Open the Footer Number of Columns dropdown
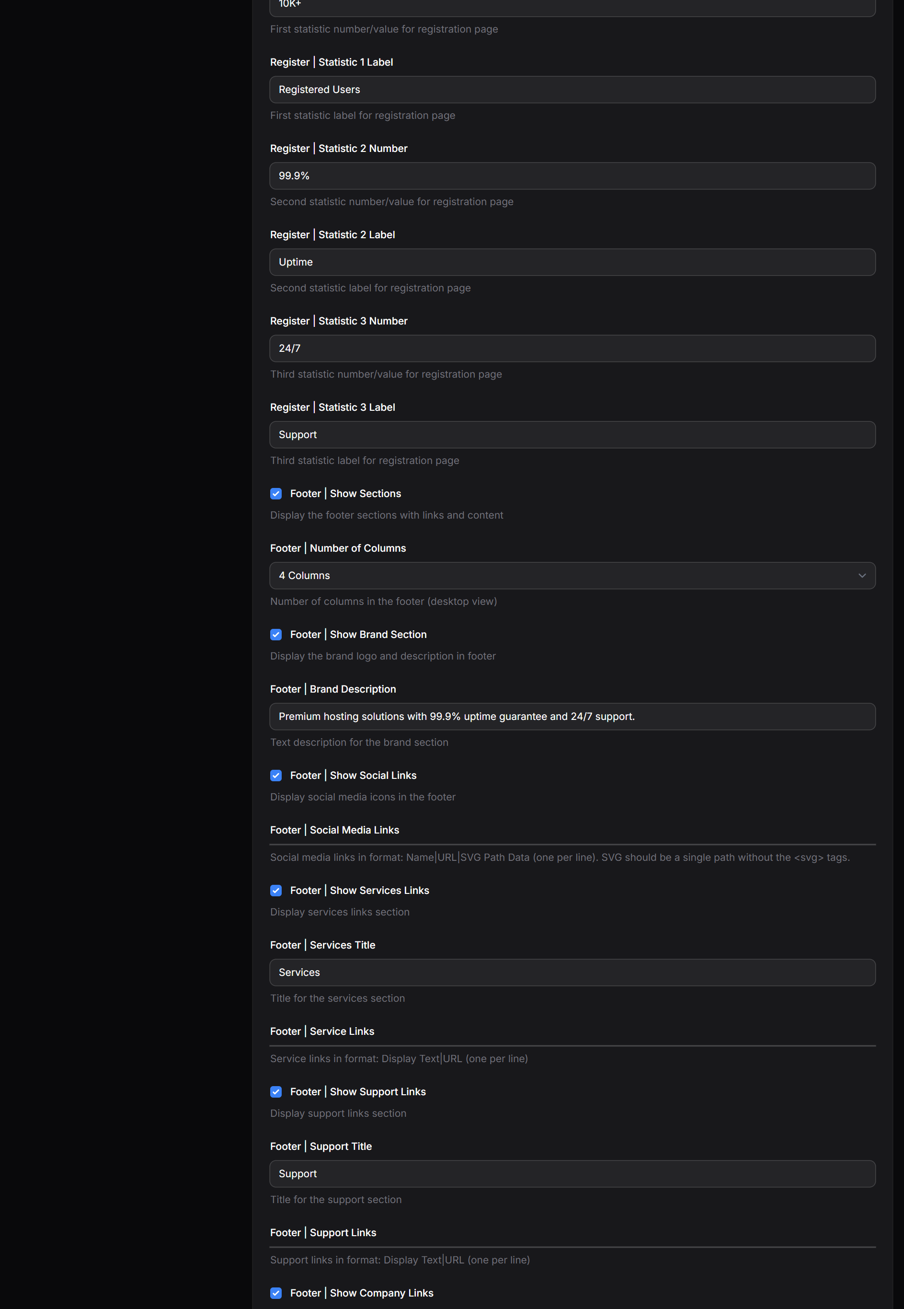Image resolution: width=904 pixels, height=1309 pixels. click(572, 576)
